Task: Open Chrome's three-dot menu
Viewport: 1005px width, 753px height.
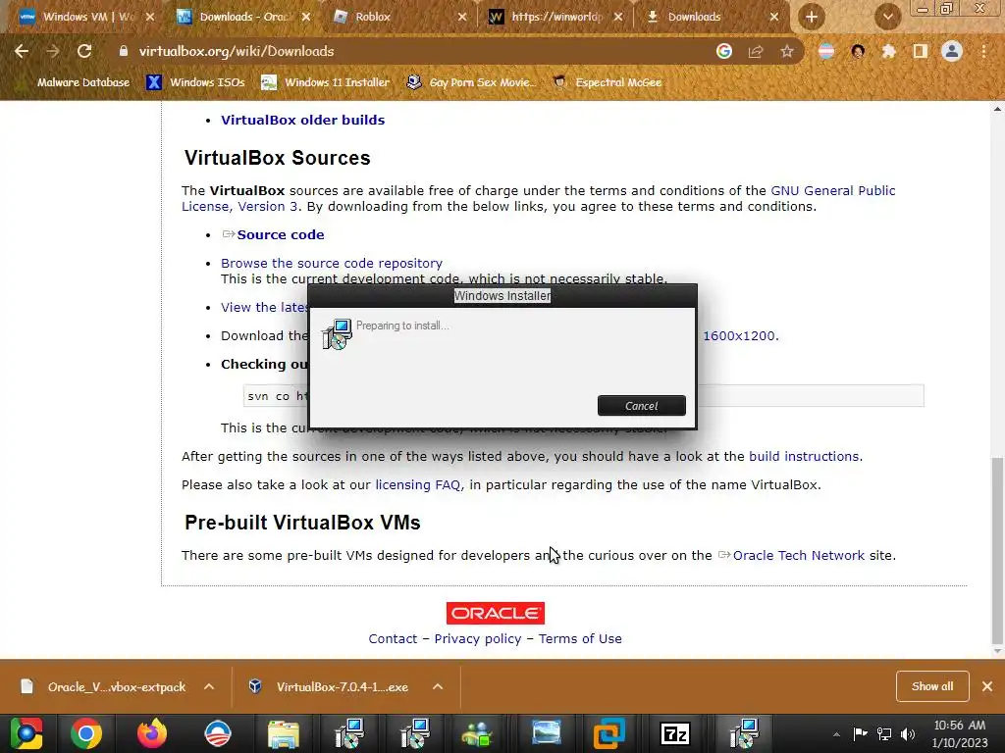Action: (983, 51)
